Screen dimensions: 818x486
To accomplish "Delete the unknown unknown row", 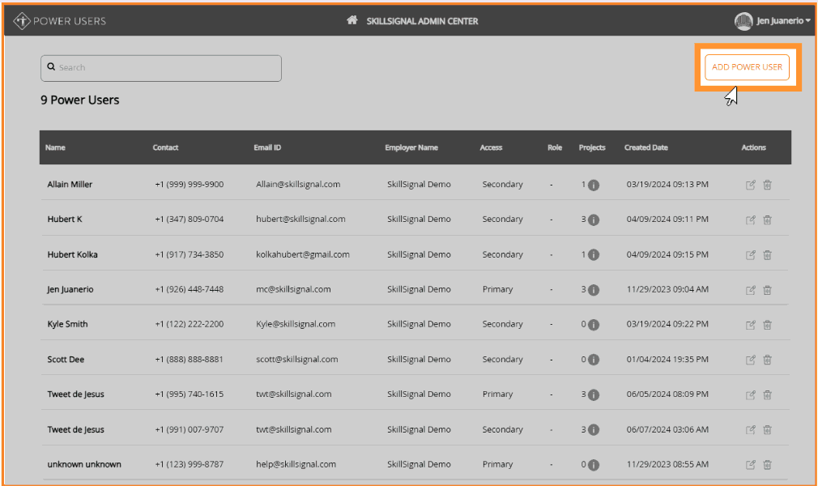I will point(768,465).
